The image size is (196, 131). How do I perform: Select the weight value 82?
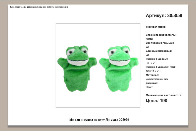click(x=147, y=47)
